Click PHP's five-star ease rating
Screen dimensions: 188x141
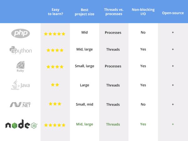[x=55, y=34]
